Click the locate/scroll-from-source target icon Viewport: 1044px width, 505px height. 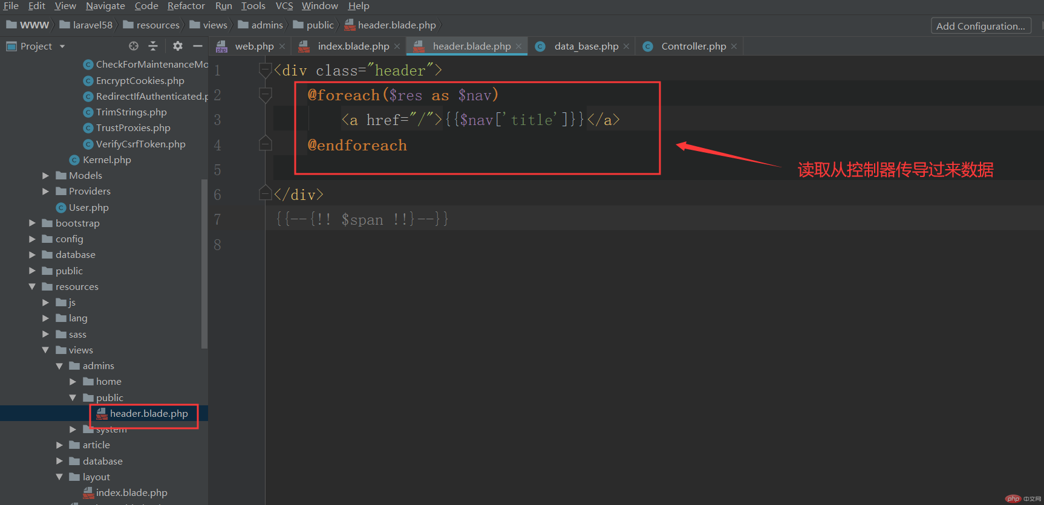click(x=134, y=46)
